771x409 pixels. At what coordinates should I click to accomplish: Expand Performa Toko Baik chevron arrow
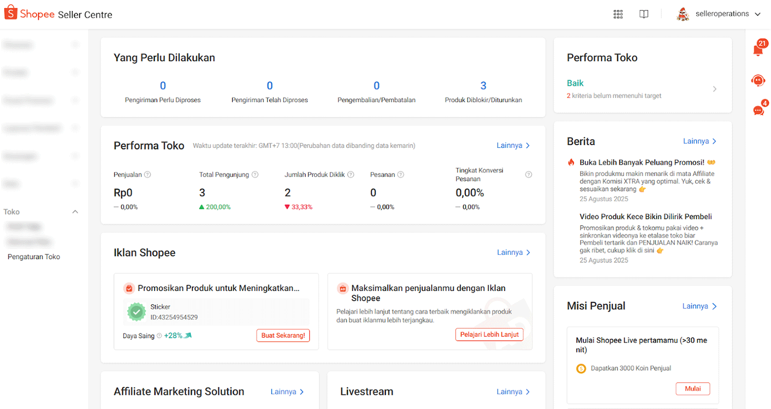tap(714, 89)
